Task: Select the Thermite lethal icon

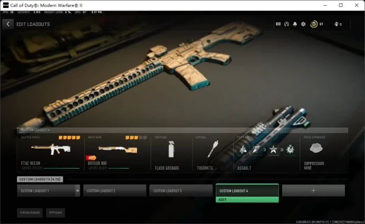Action: point(213,149)
